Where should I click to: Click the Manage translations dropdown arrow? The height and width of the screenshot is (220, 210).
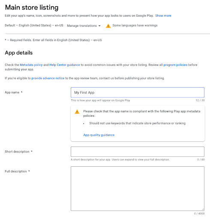[x=99, y=26]
